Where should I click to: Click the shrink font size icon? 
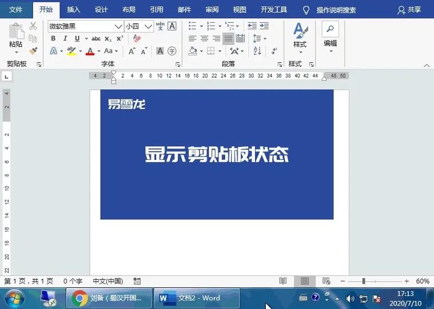144,51
